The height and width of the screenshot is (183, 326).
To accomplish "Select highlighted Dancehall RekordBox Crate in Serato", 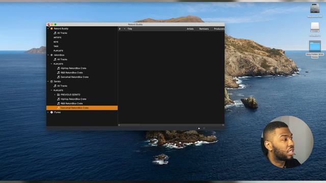I will pos(82,108).
